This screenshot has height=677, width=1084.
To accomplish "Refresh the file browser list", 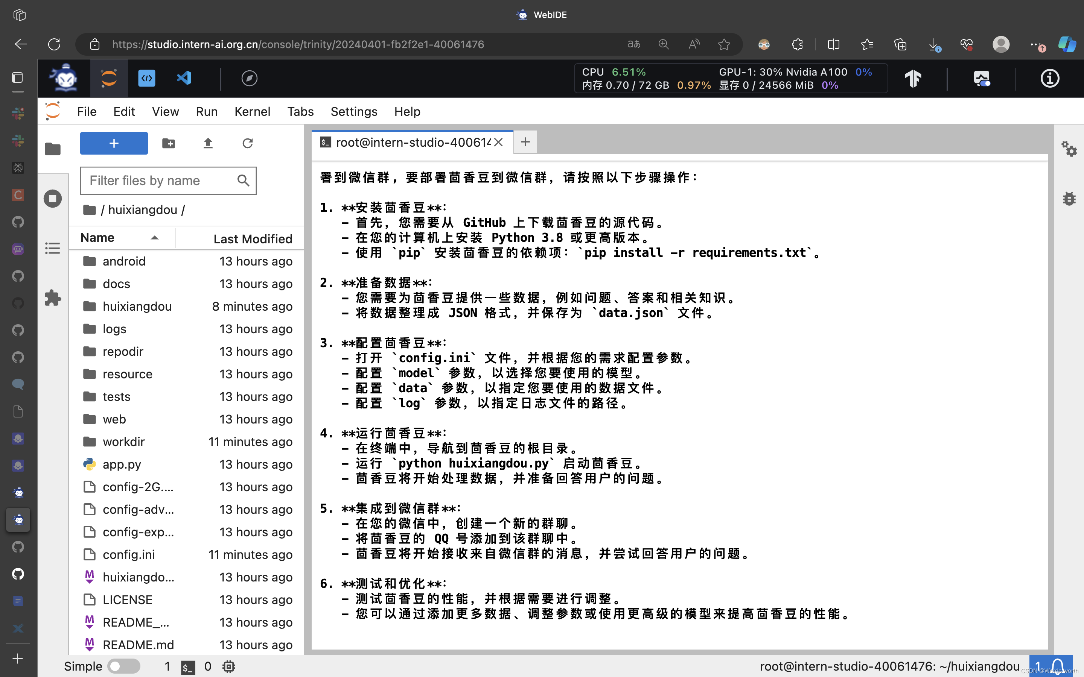I will [x=247, y=143].
